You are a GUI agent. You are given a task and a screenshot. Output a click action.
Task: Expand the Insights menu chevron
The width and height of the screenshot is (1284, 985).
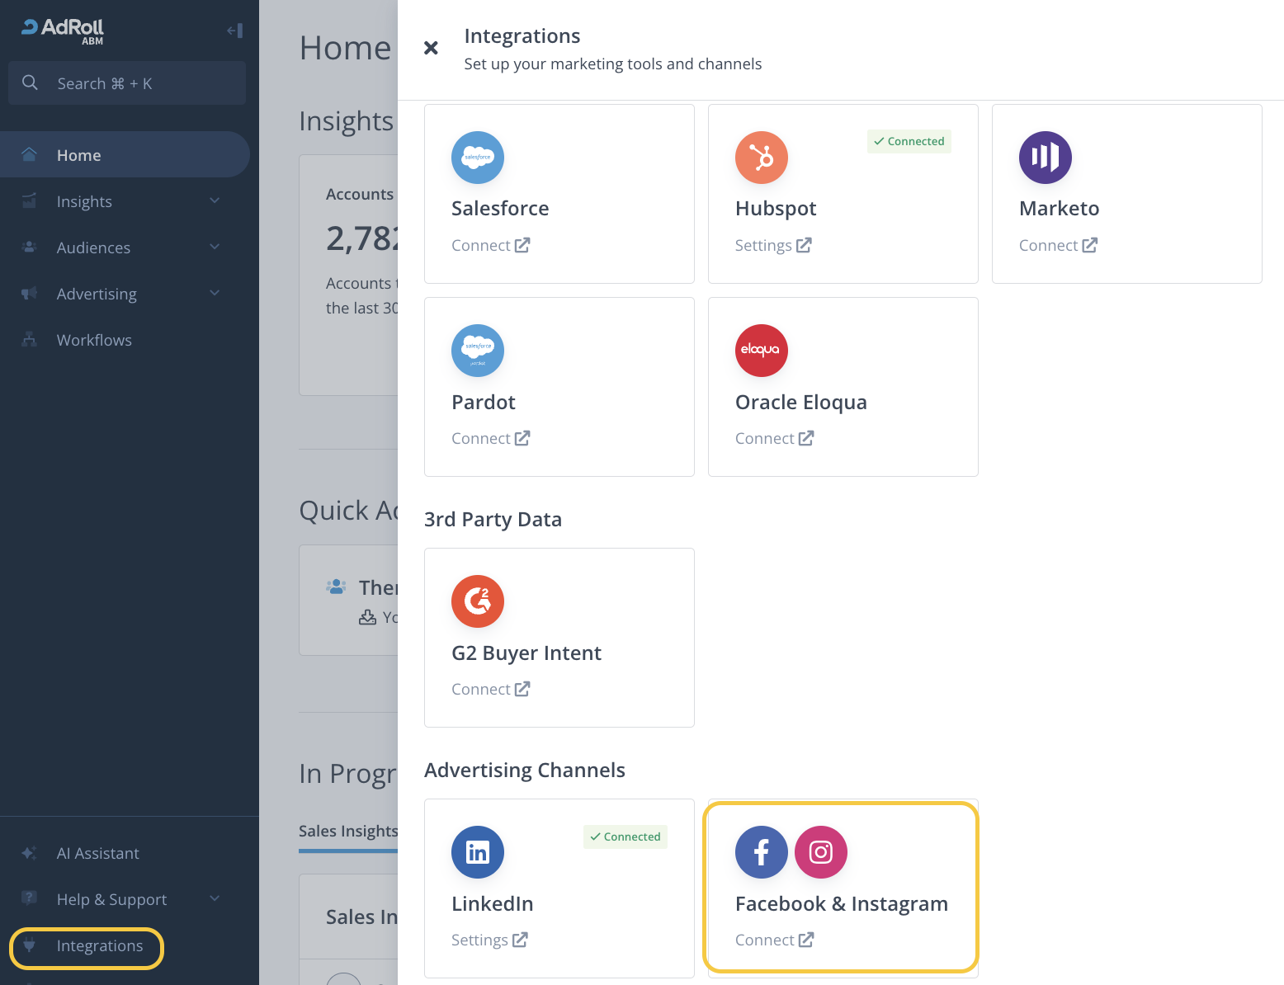point(215,201)
